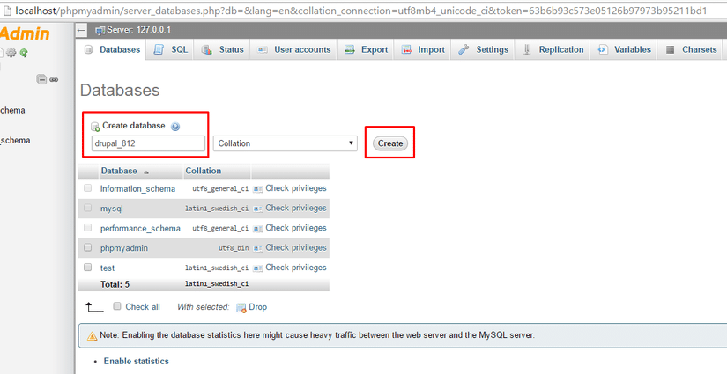Tick the performance_schema checkbox
727x374 pixels.
[x=87, y=227]
